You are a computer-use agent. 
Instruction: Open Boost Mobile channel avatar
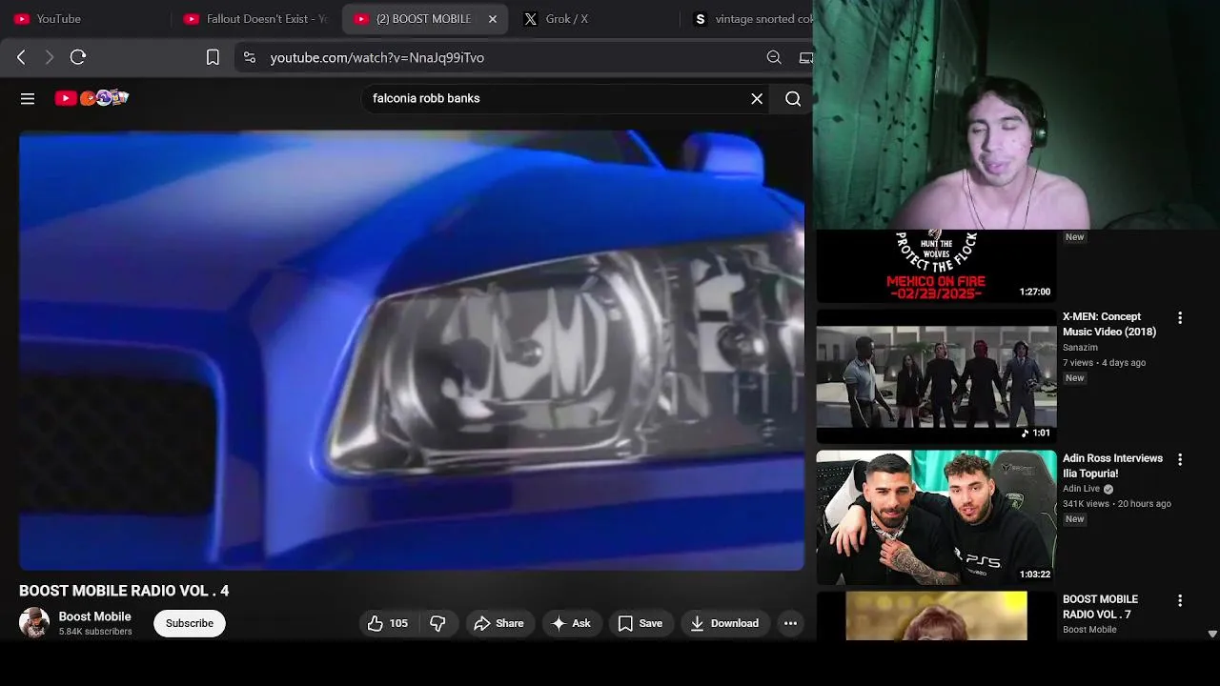pyautogui.click(x=34, y=623)
